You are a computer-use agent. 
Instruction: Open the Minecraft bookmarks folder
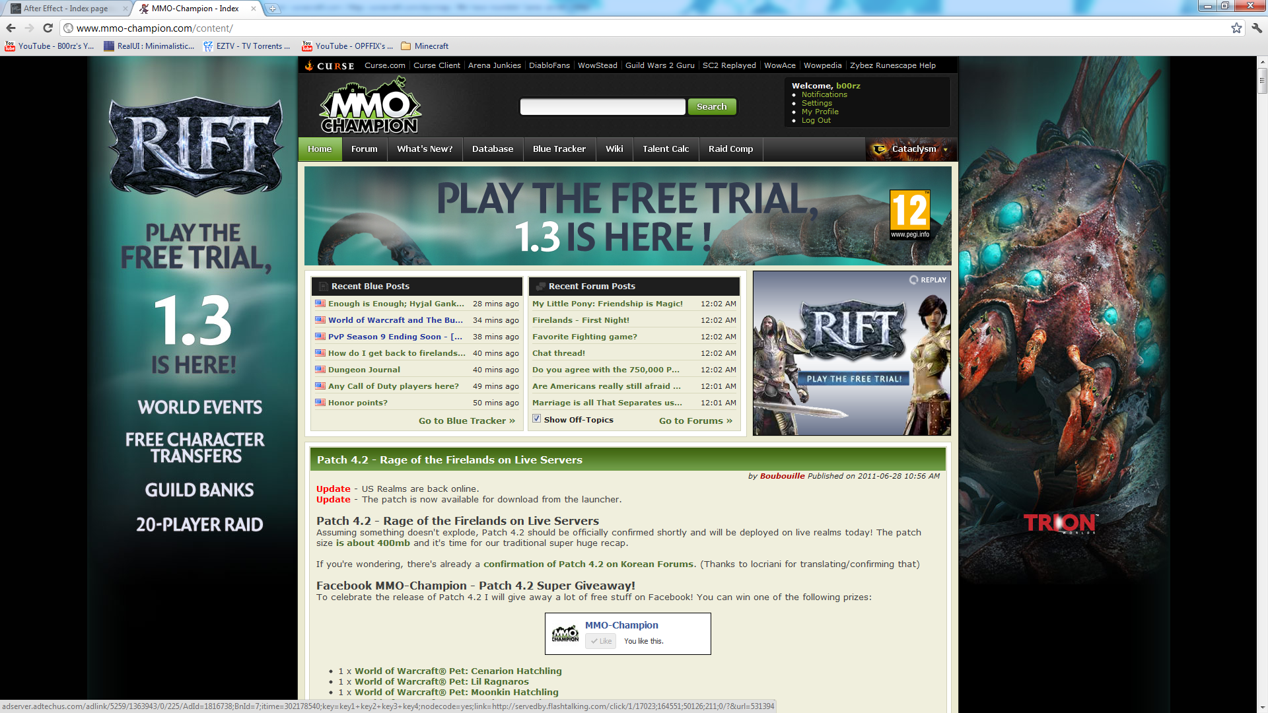click(425, 46)
